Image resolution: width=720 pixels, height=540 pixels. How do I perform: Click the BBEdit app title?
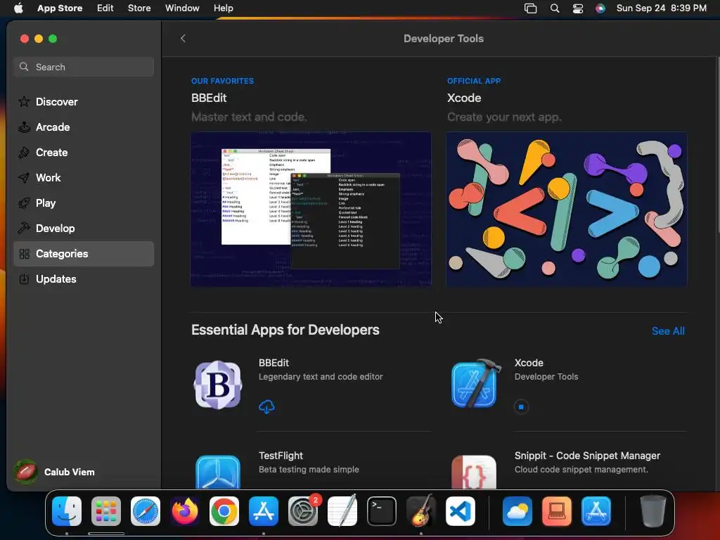coord(274,363)
